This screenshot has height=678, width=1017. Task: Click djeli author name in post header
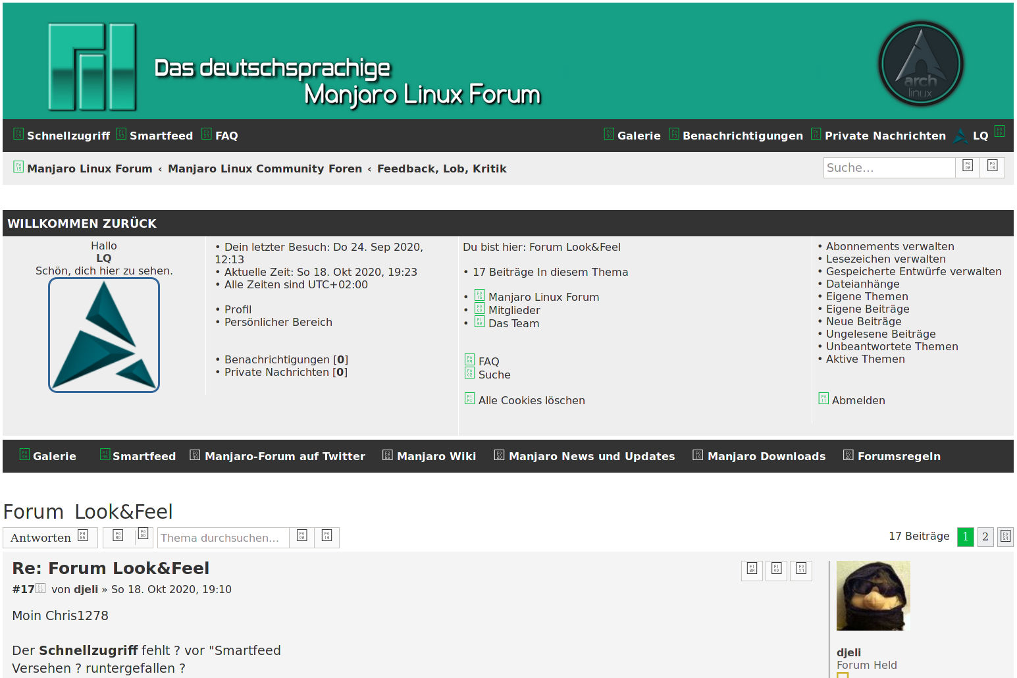point(86,589)
